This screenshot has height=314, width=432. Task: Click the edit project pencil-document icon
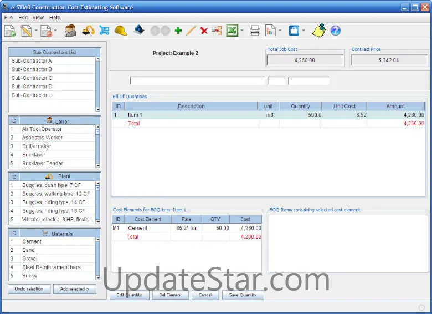[x=27, y=31]
